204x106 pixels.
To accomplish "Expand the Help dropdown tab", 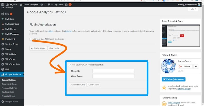I will point(193,9).
